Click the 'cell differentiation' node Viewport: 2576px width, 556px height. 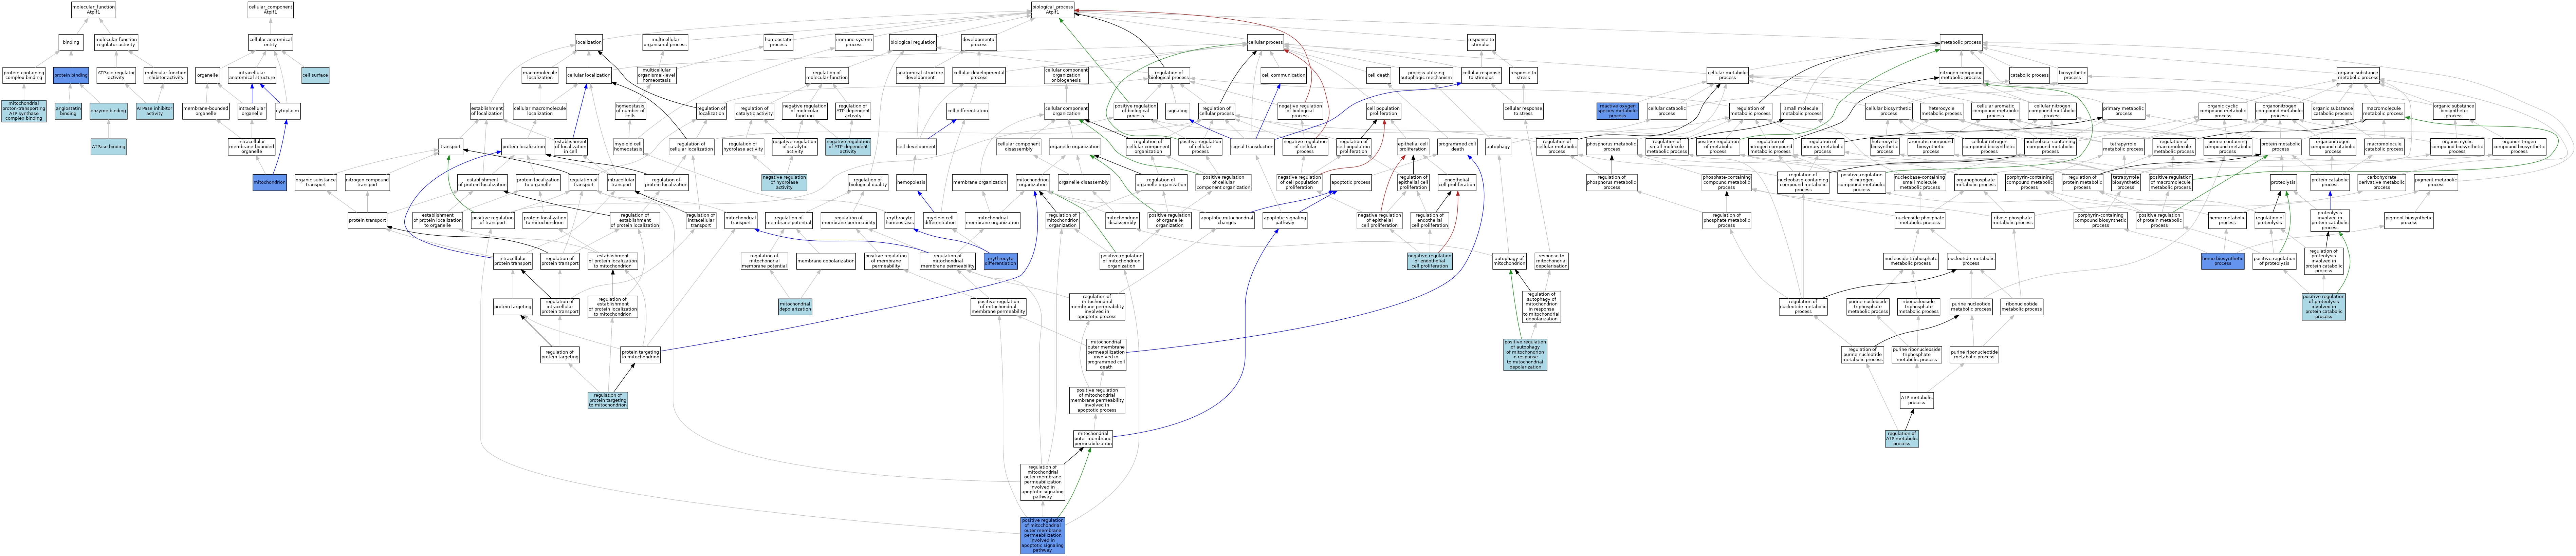[967, 111]
